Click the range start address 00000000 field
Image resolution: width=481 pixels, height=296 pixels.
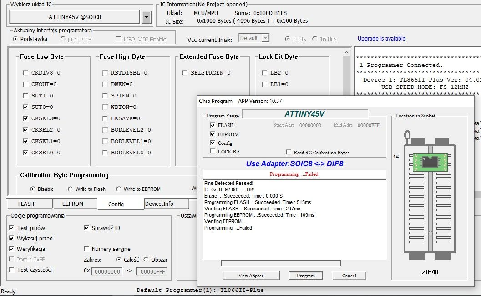(107, 271)
